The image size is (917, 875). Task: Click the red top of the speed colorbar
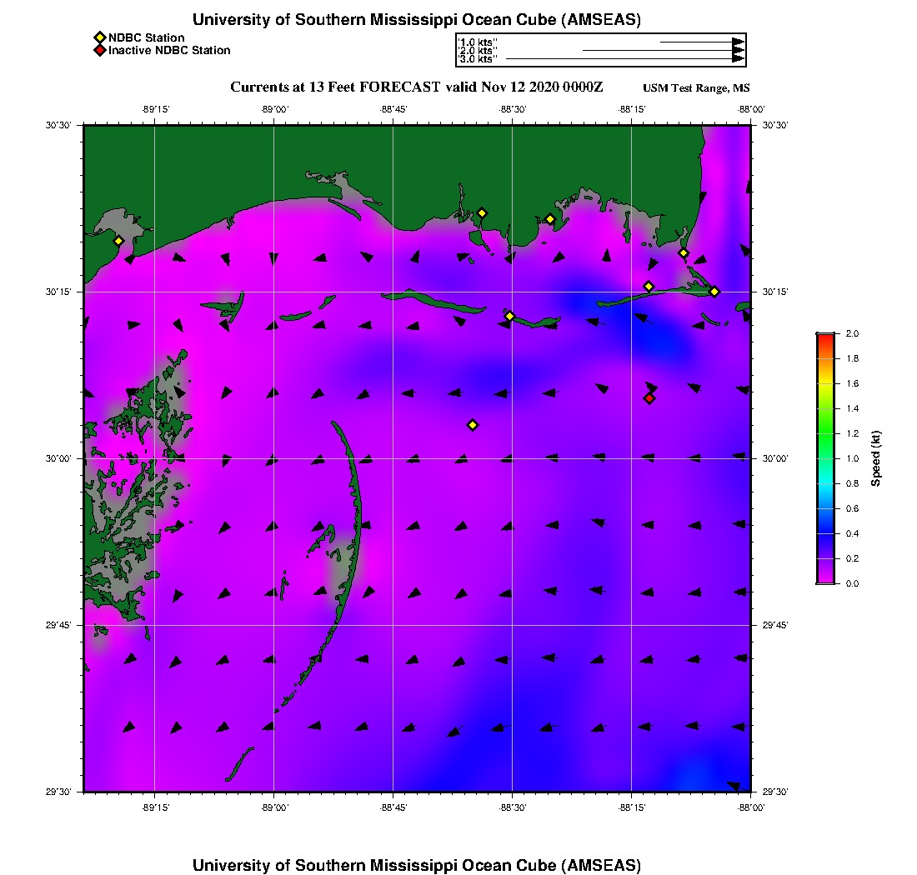point(824,337)
